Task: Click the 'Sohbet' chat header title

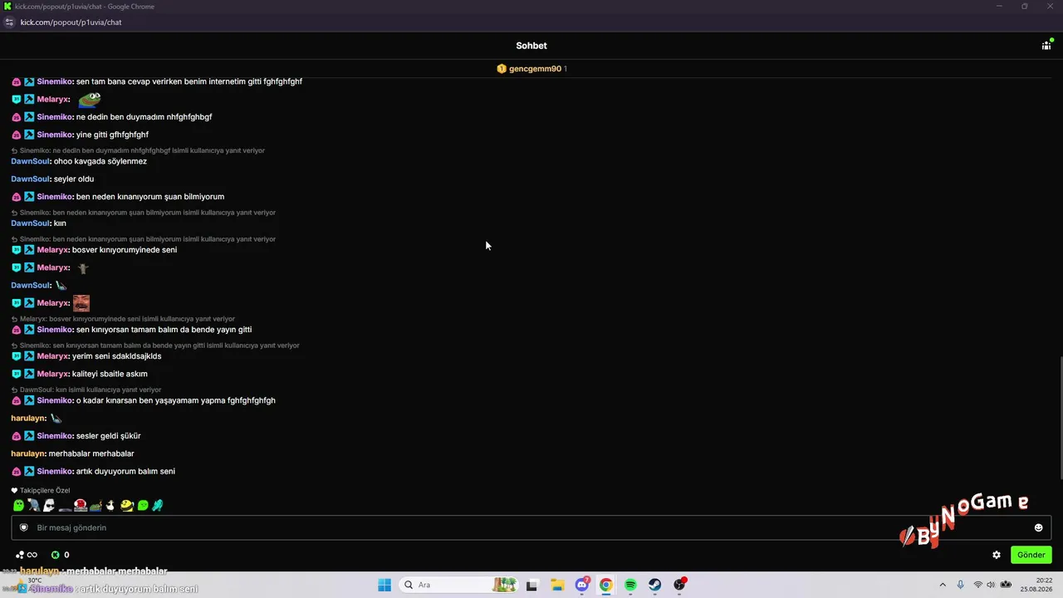Action: tap(531, 46)
